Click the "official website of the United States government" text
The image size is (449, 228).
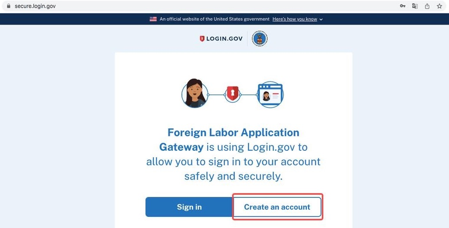[x=215, y=19]
